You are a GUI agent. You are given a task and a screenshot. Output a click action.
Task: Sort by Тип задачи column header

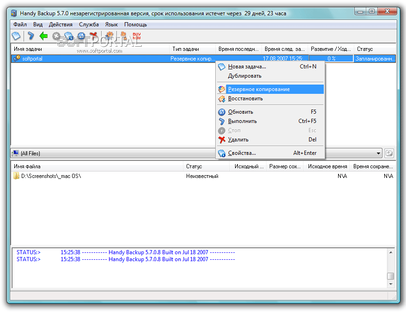[x=193, y=49]
